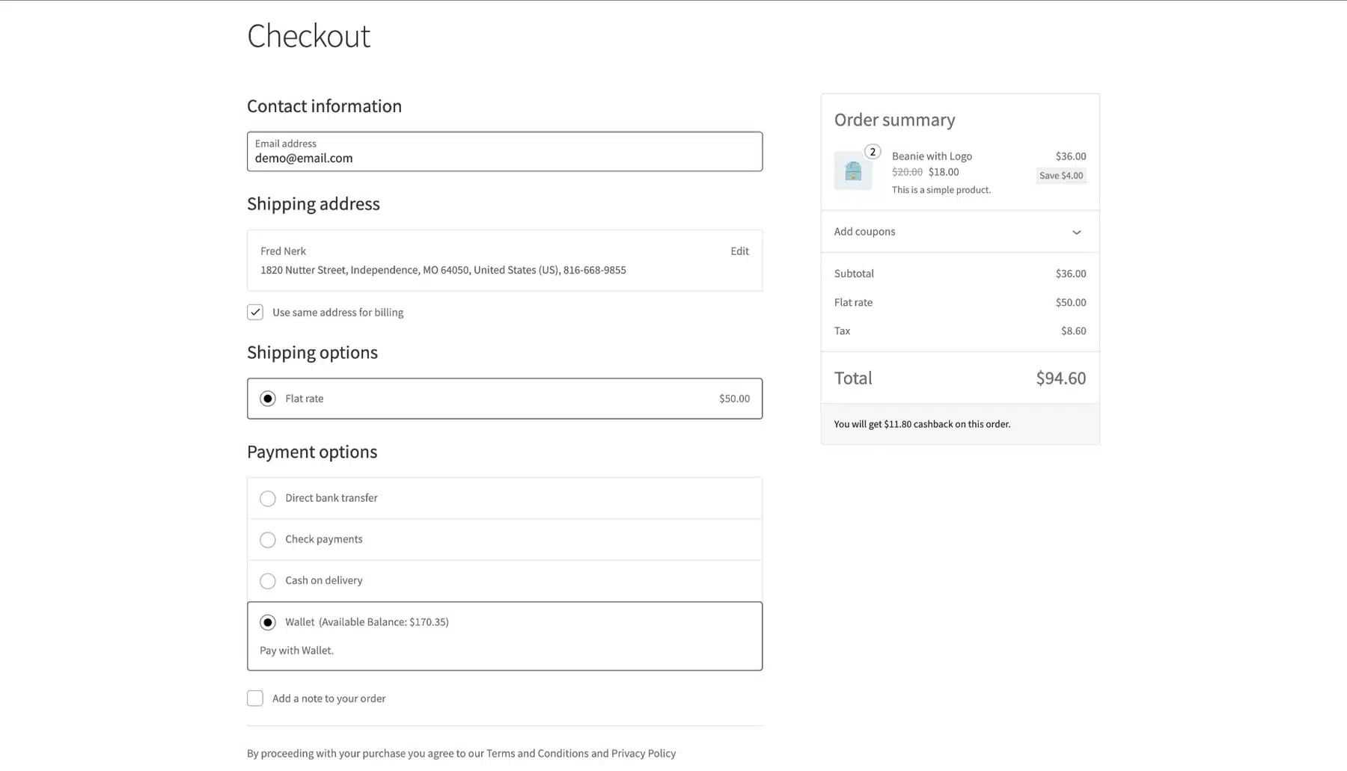Screen dimensions: 1347x771
Task: Click the Beanie with Logo product thumbnail
Action: (x=853, y=171)
